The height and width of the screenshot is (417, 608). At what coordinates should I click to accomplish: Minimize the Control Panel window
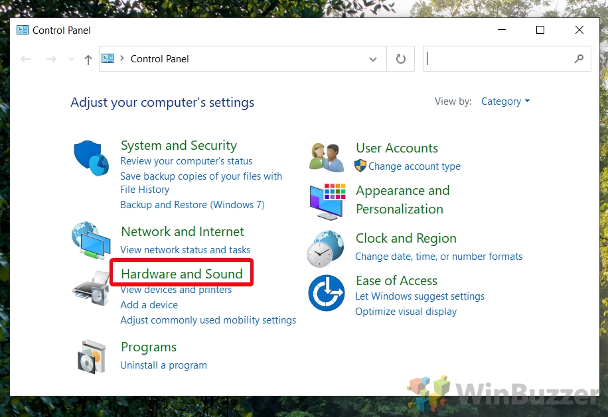(502, 30)
